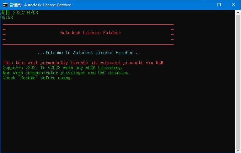Click the top red line of the banner
Screen dimensions: 241x153
[88, 24]
